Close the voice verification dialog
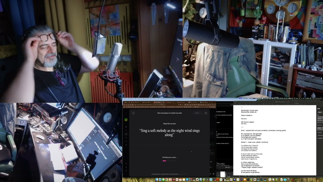Viewport: 323px width, 182px height. [206, 113]
